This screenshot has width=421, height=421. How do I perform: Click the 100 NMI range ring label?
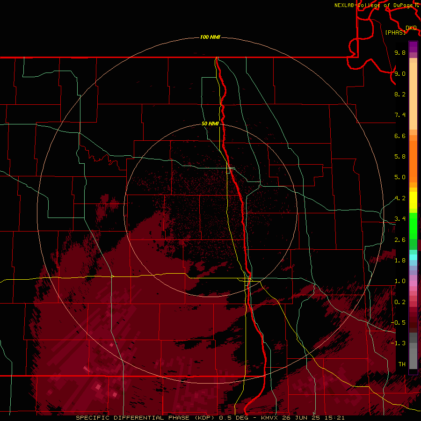(210, 37)
